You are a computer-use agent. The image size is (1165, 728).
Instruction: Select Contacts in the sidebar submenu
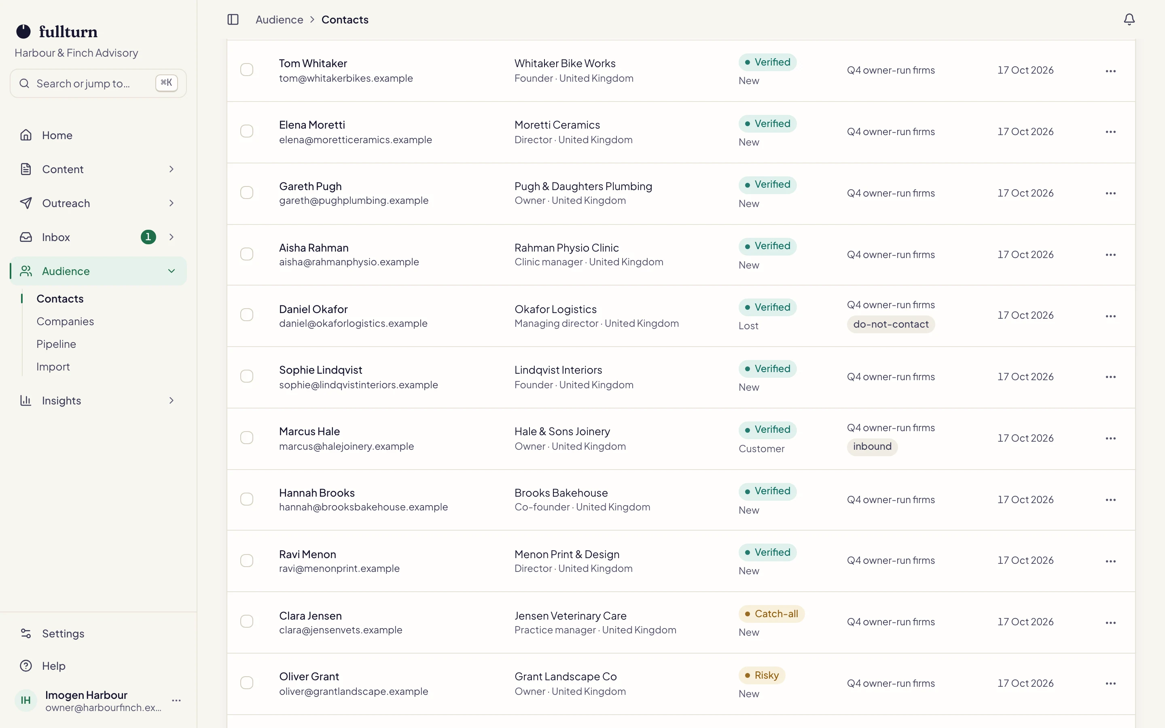[60, 298]
